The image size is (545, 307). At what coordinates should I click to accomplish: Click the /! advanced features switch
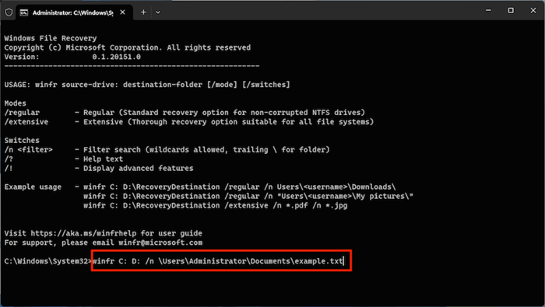tap(9, 168)
